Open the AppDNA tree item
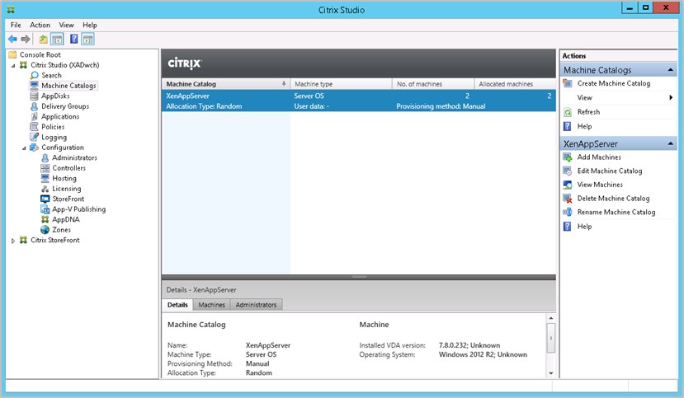684x398 pixels. 66,220
